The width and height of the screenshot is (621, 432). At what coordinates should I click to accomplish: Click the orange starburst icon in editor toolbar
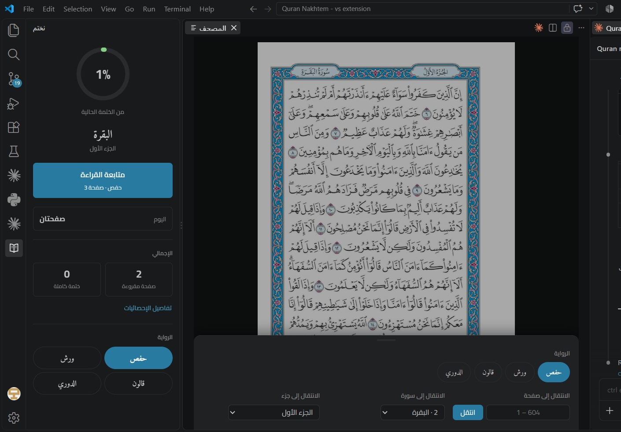coord(539,28)
